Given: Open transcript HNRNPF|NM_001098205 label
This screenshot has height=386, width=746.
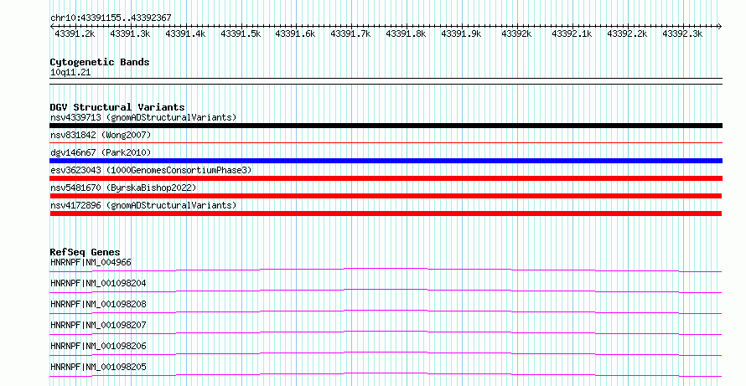Looking at the screenshot, I should 98,367.
